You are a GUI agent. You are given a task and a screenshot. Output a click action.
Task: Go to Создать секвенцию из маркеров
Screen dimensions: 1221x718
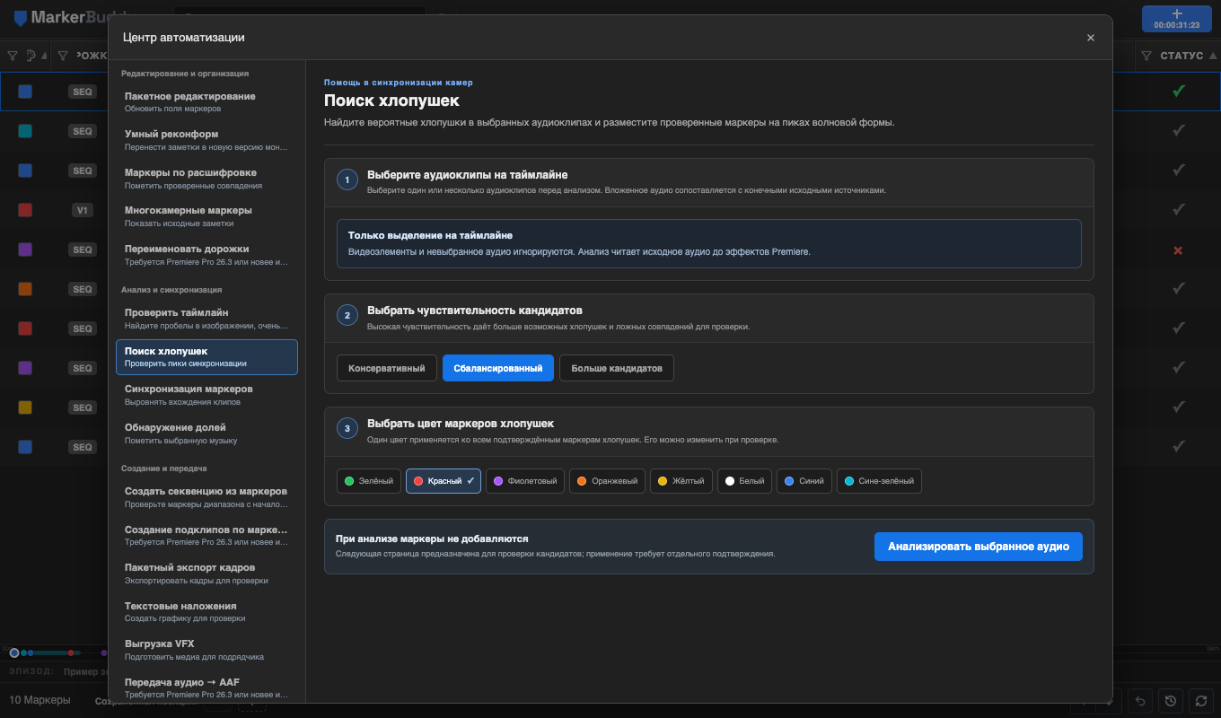tap(206, 496)
